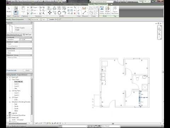Select the Offset tool
The width and height of the screenshot is (170, 128).
click(x=55, y=8)
